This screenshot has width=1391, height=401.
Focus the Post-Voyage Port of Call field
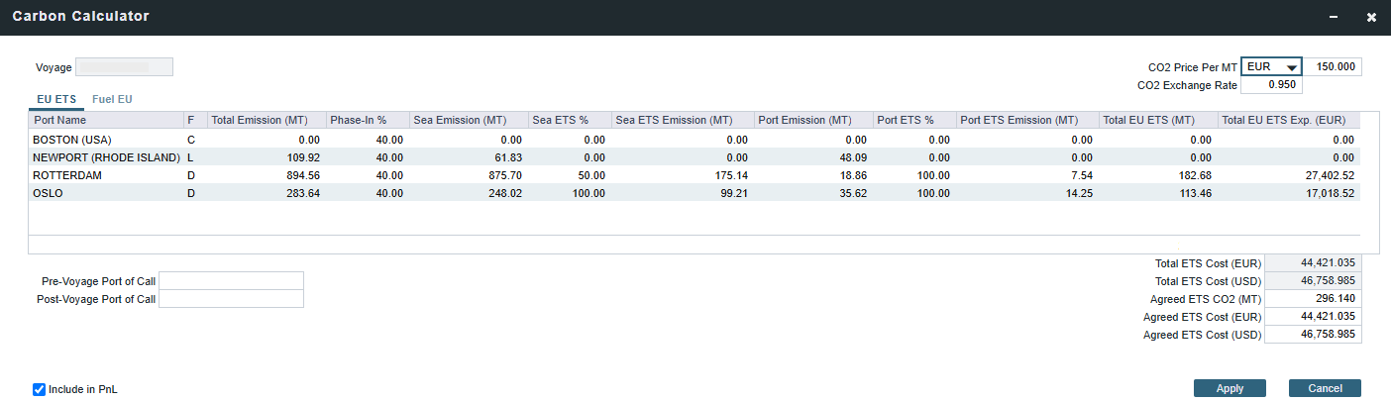click(x=231, y=299)
